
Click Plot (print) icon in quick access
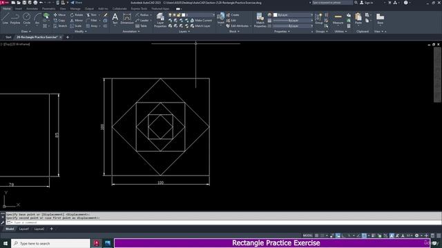click(x=35, y=3)
